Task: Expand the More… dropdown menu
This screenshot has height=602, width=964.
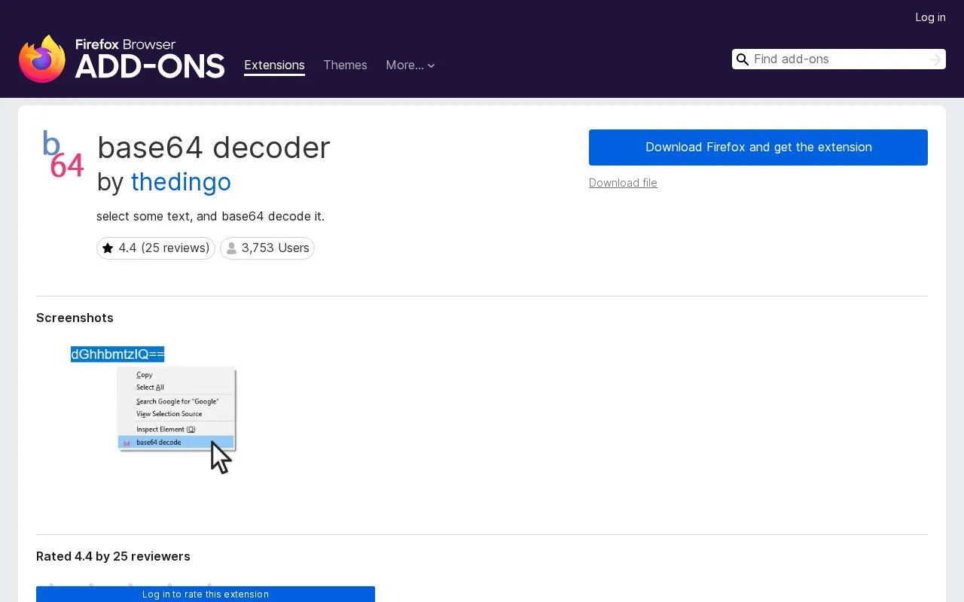Action: pos(410,65)
